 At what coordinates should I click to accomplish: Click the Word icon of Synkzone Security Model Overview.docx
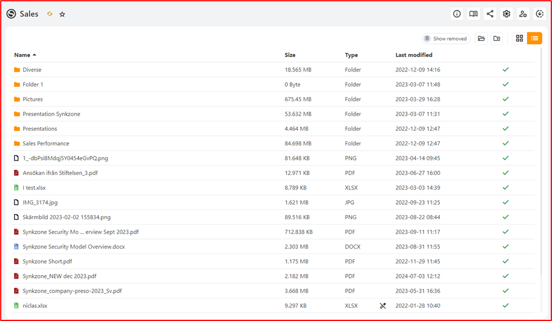(16, 247)
